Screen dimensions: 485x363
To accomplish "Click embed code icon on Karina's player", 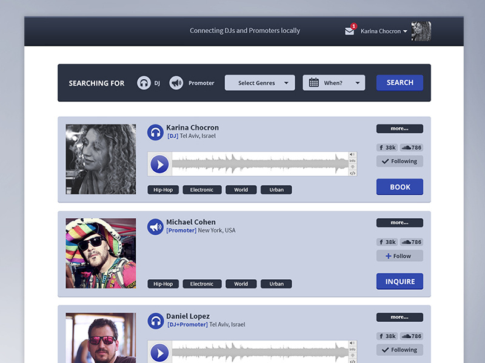I will click(352, 173).
